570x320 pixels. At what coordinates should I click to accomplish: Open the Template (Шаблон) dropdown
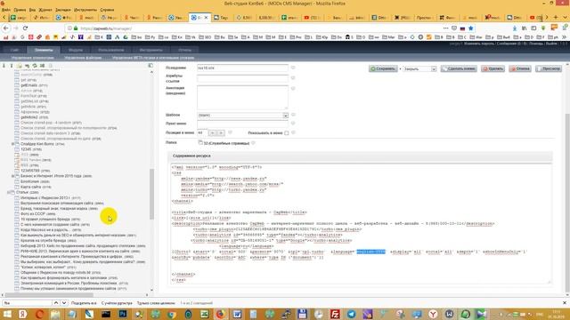click(243, 115)
